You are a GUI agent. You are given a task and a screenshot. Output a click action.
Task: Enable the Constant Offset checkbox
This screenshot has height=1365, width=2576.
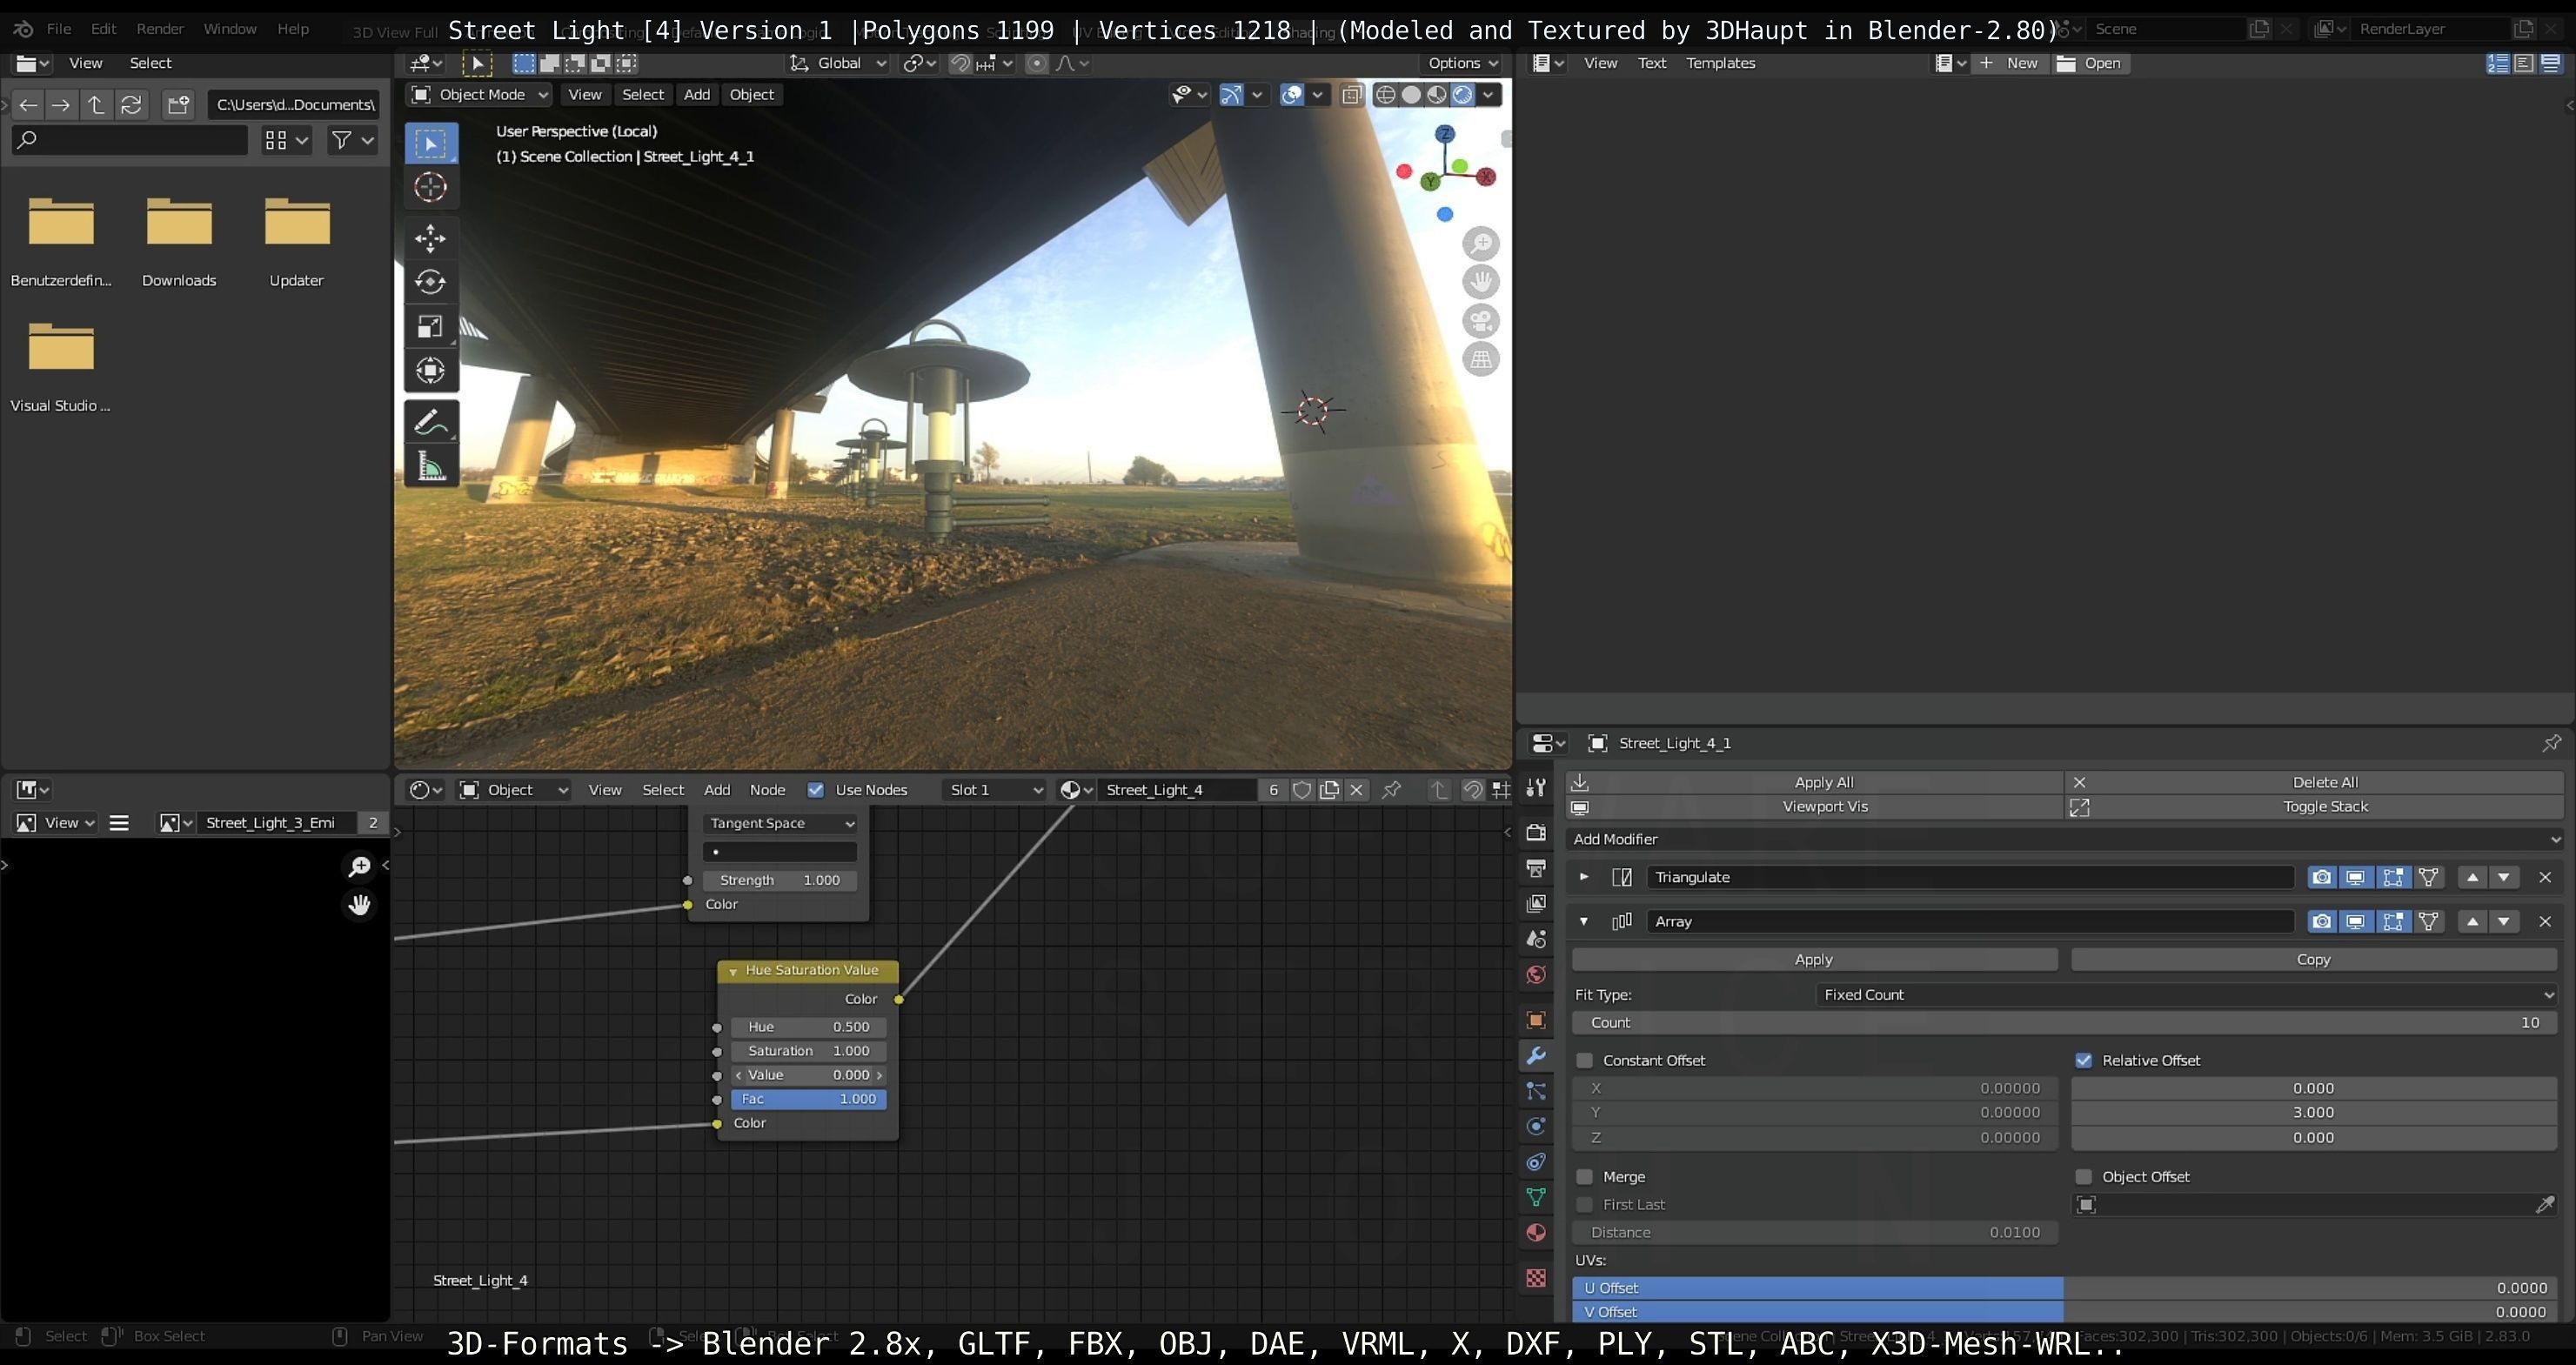[1585, 1060]
